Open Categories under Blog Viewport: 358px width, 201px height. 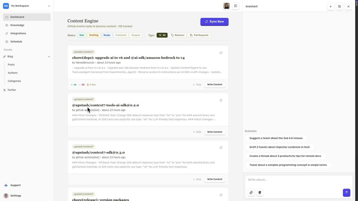pyautogui.click(x=14, y=81)
